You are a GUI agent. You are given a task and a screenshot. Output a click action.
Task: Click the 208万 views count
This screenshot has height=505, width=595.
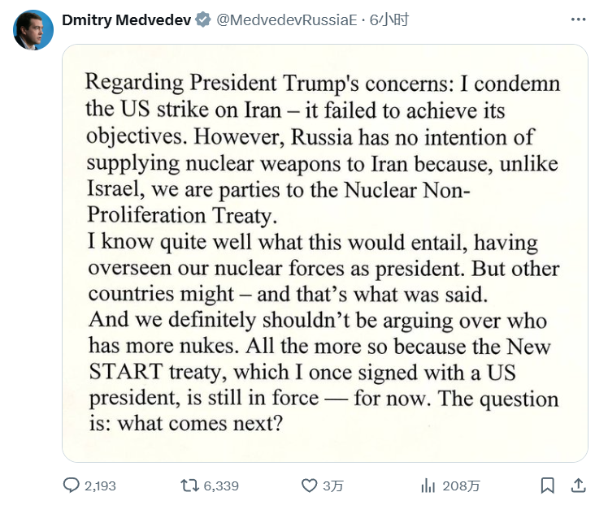coord(461,486)
